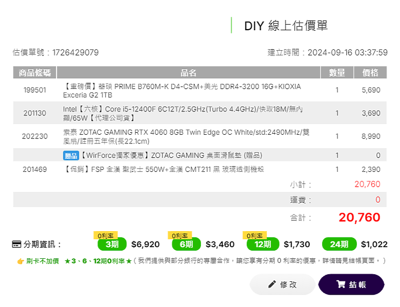Viewport: 400px width, 307px height.
Task: Click the FSP 550W power supply item
Action: pos(164,169)
